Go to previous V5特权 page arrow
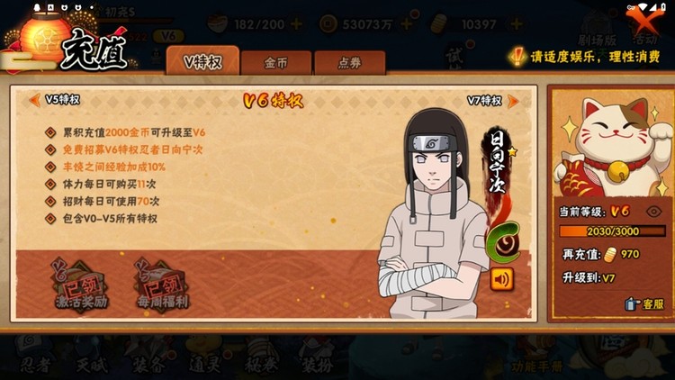 pos(34,100)
